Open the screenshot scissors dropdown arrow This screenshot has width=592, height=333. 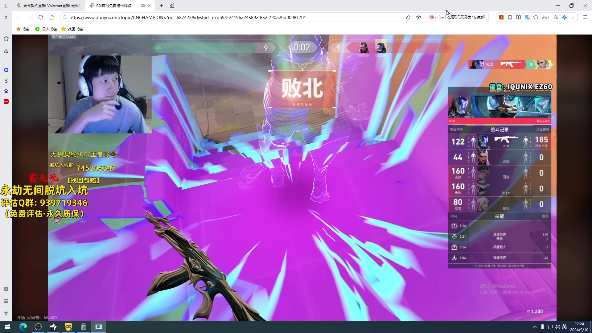point(548,17)
